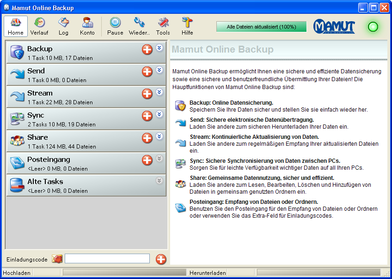Click the Send arrow icon in left panel

click(x=17, y=74)
